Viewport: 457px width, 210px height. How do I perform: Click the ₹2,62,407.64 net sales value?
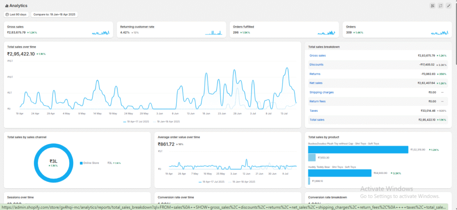[426, 83]
